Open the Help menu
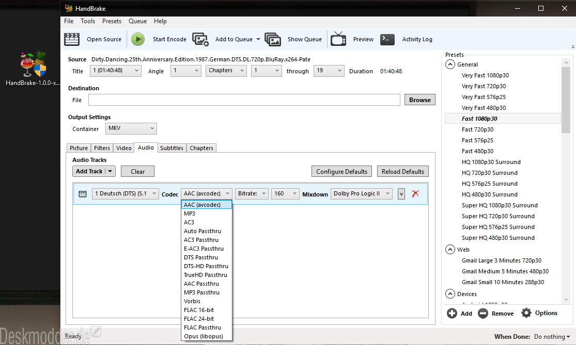The height and width of the screenshot is (345, 576). point(160,21)
